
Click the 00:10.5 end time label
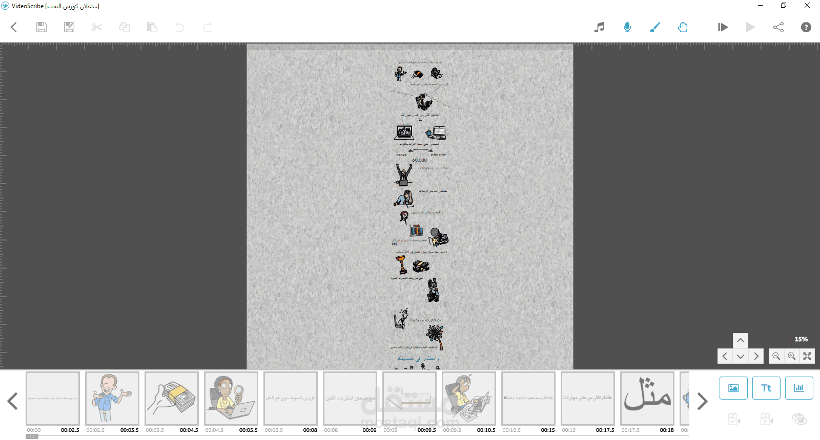click(486, 430)
